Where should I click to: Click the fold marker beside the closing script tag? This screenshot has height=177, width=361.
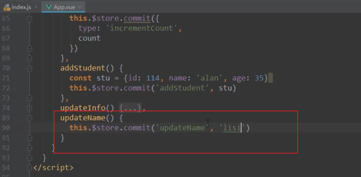[x=29, y=168]
